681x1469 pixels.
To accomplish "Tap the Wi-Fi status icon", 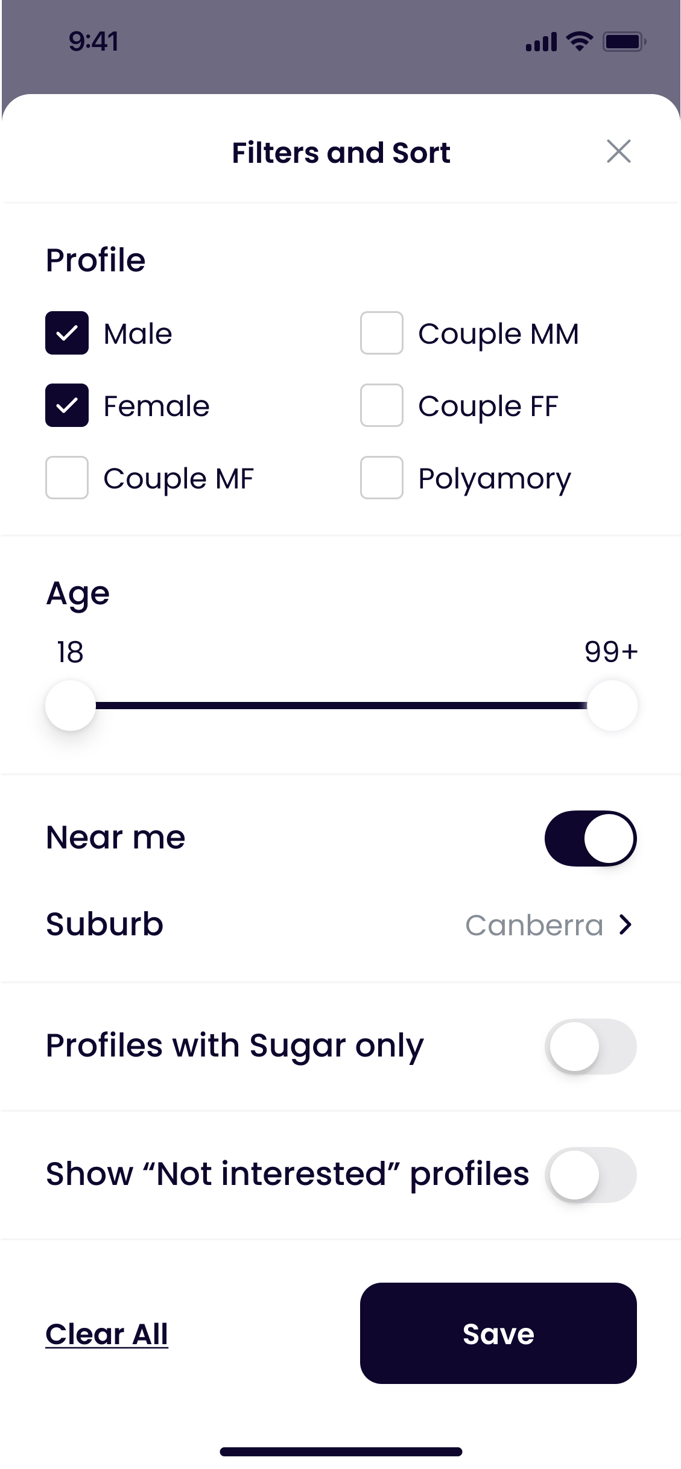I will 579,42.
